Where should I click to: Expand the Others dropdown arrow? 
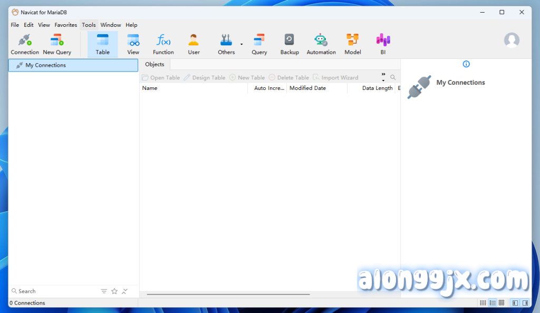coord(242,44)
